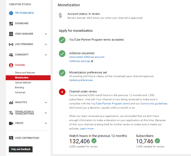Open Advanced submenu item

[x=20, y=92]
